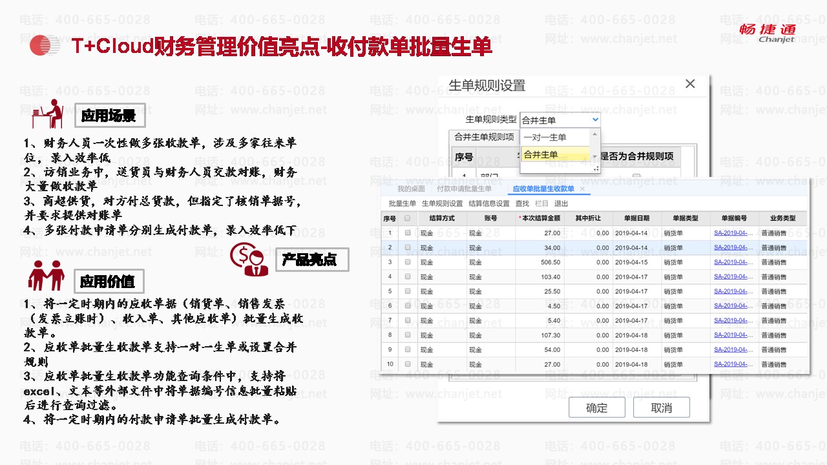The image size is (827, 465).
Task: Close the 生单规则设置 dialog with the X
Action: pyautogui.click(x=690, y=84)
